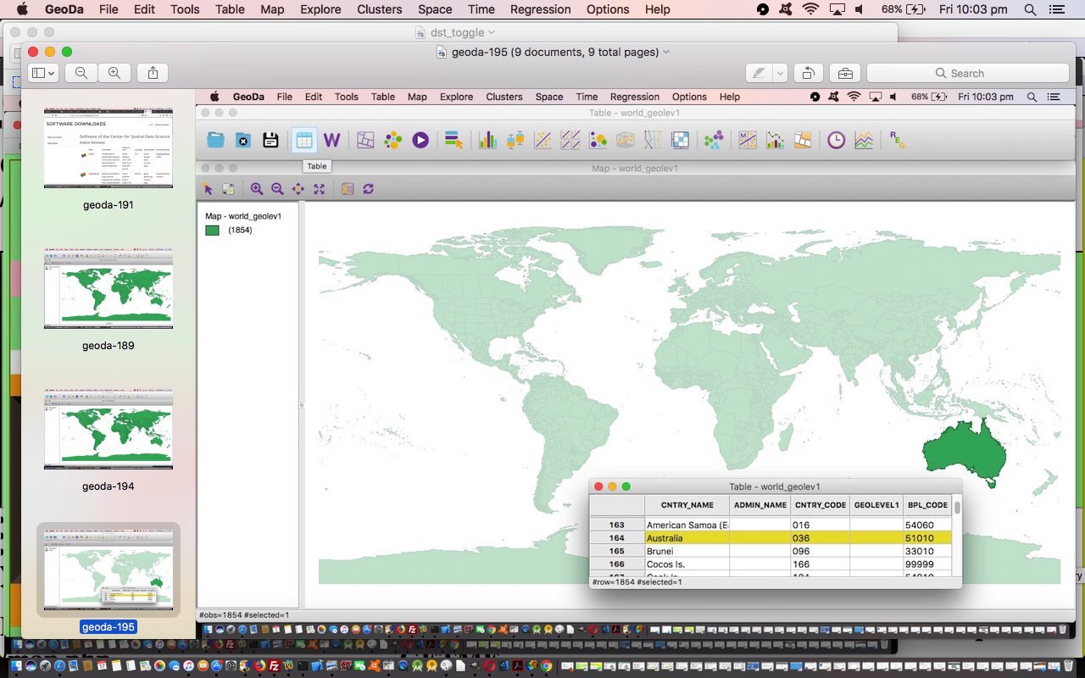Image resolution: width=1085 pixels, height=678 pixels.
Task: Click the map zoom in magnifier
Action: click(257, 189)
